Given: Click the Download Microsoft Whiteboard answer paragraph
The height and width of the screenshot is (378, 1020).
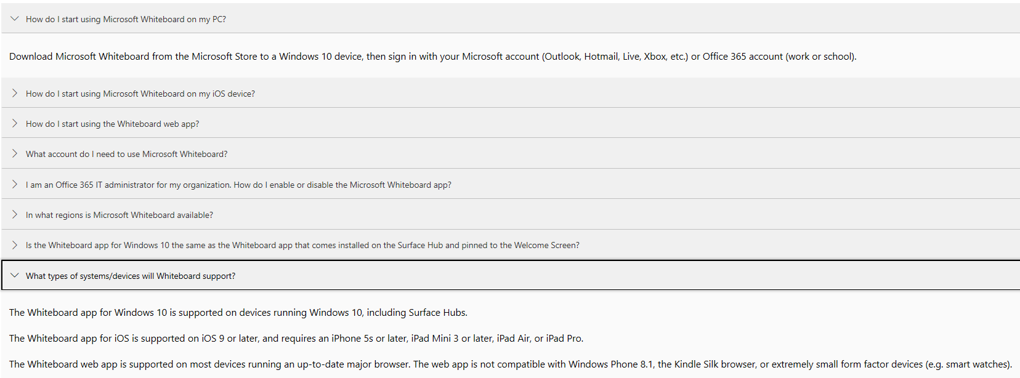Looking at the screenshot, I should [x=432, y=57].
